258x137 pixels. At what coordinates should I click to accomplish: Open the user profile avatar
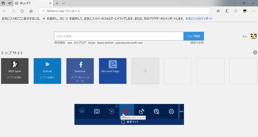click(x=253, y=36)
